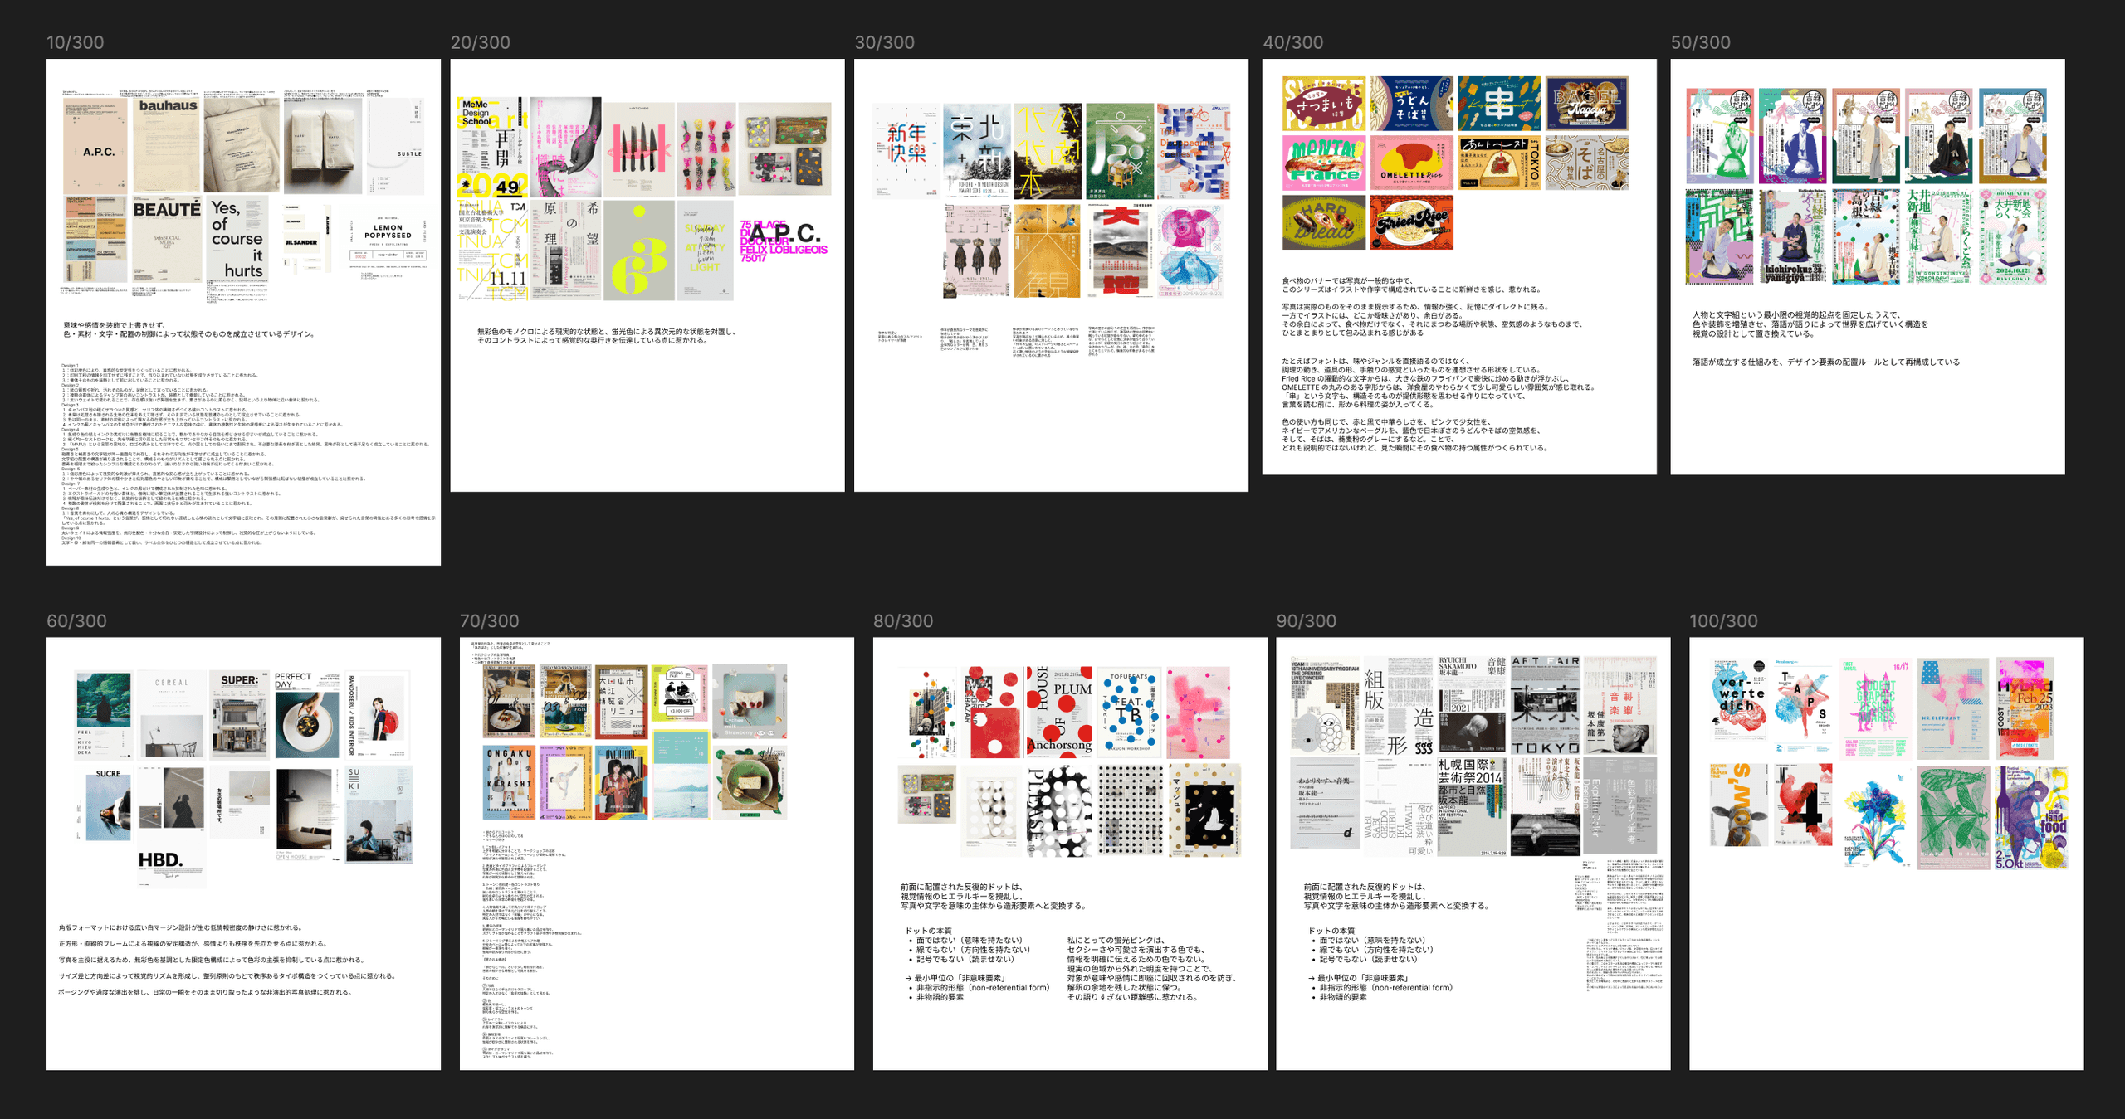Select the MONT de France banner
This screenshot has width=2125, height=1119.
[1323, 163]
